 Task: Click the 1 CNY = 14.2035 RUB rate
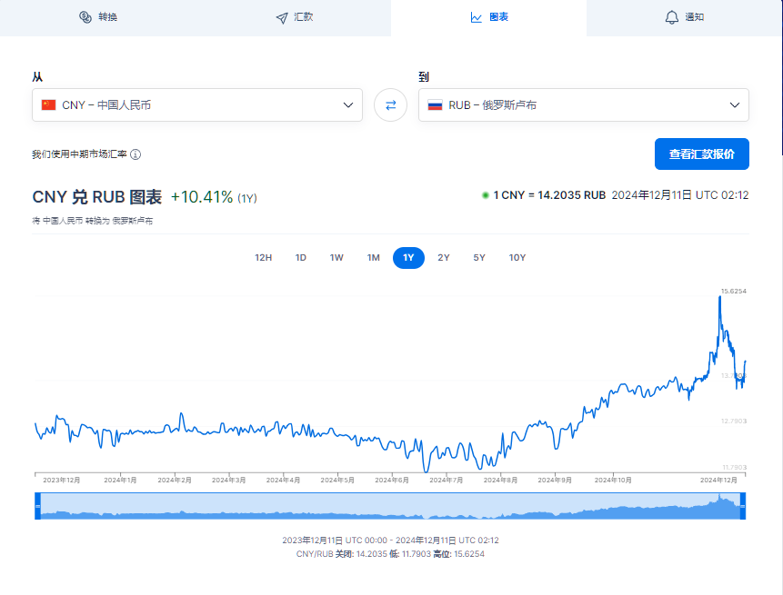coord(549,195)
